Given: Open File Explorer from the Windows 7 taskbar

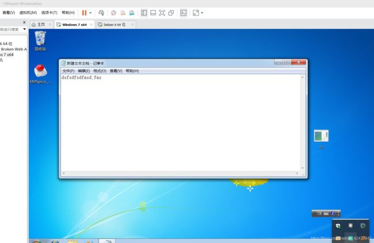Looking at the screenshot, I should click(72, 241).
